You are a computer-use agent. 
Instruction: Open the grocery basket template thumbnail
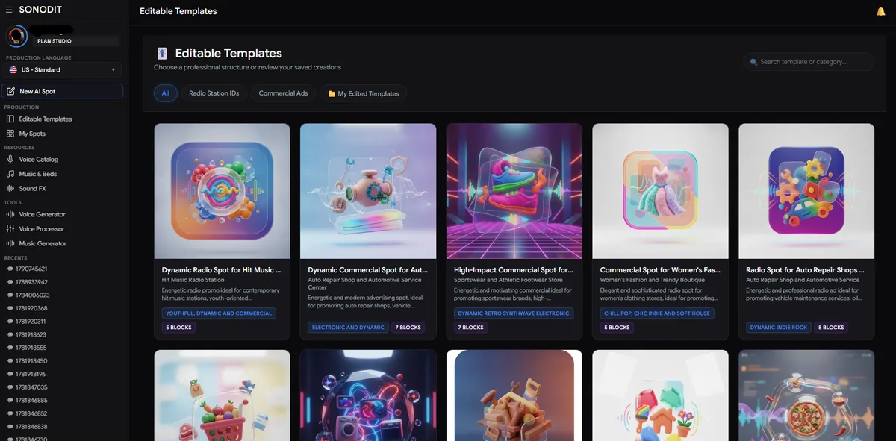[x=222, y=395]
